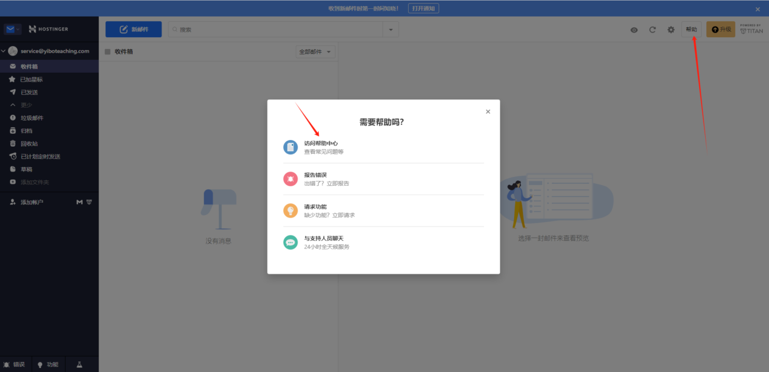Screen dimensions: 769x372
Task: Click the lab flask icon at the bottom
Action: click(79, 364)
